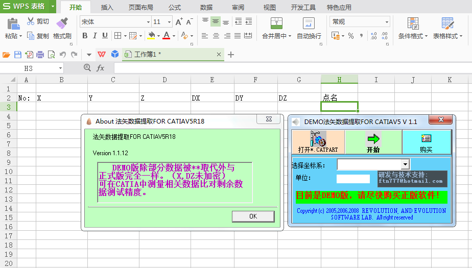Switch to the 插入 ribbon tab

107,7
